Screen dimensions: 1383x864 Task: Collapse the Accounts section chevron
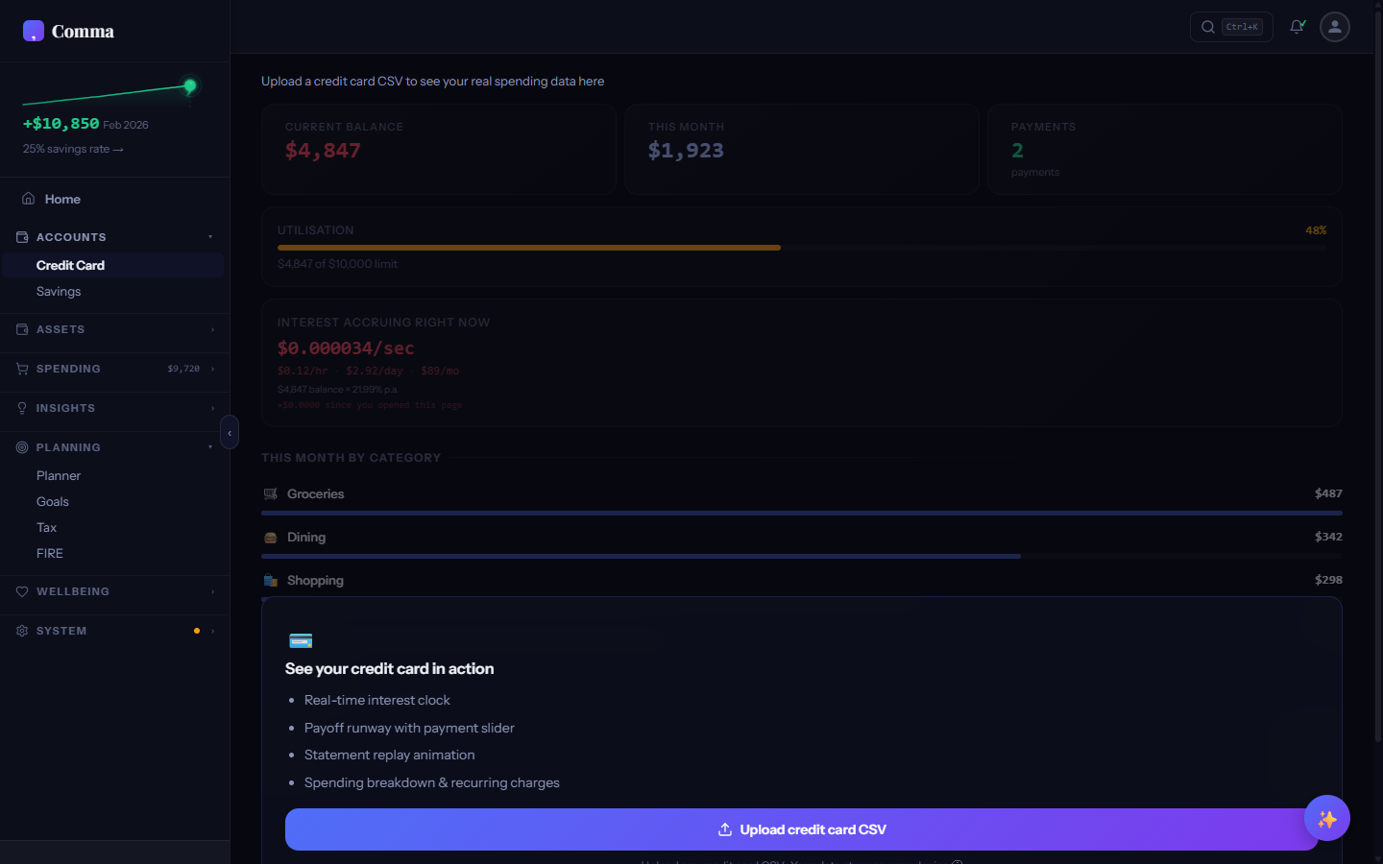coord(210,237)
